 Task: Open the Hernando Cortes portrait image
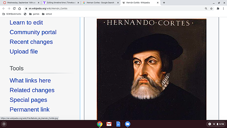point(151,69)
